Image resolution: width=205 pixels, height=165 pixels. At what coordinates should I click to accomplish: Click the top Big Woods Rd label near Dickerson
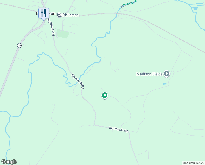pos(51,27)
